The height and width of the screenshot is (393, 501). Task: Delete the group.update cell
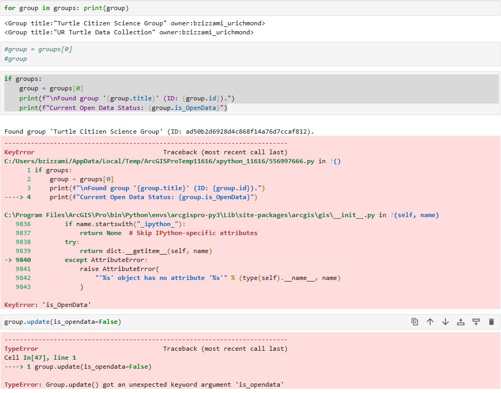pyautogui.click(x=491, y=322)
